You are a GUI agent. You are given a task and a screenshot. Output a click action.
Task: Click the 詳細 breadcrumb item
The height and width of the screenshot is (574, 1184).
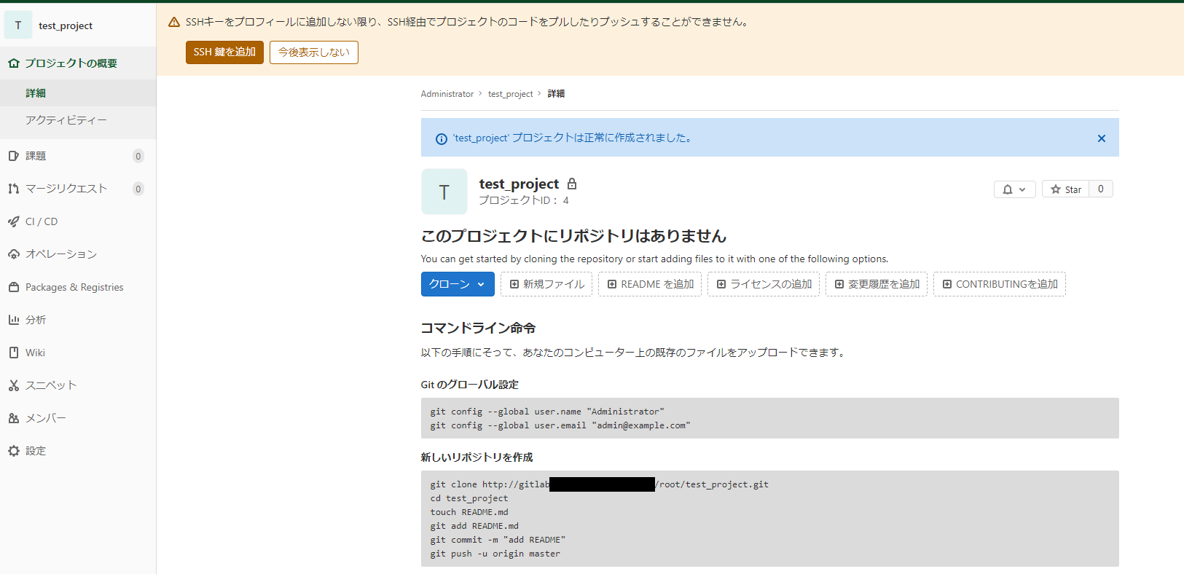tap(556, 94)
